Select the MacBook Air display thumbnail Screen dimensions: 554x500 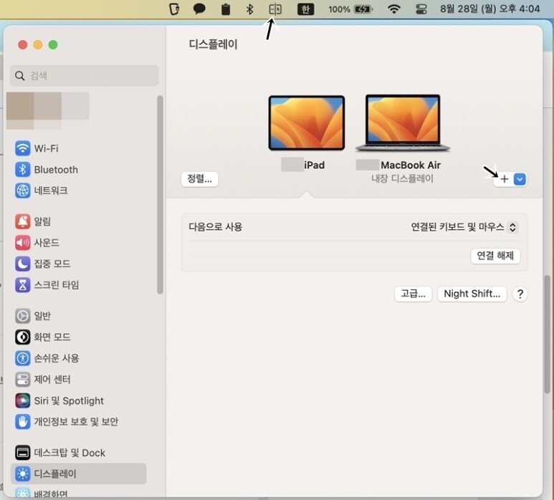point(403,122)
